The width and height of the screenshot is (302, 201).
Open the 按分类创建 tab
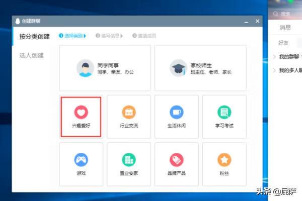(x=34, y=36)
